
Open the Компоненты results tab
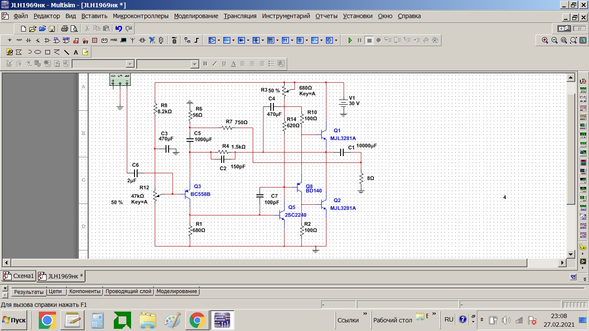tap(85, 291)
